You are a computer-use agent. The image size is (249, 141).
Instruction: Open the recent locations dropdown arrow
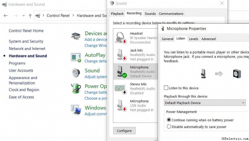24,16
